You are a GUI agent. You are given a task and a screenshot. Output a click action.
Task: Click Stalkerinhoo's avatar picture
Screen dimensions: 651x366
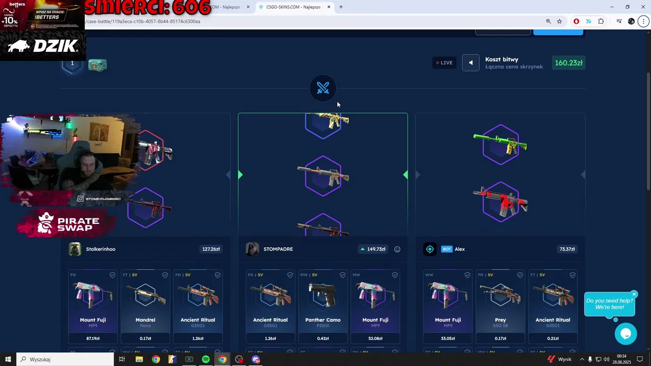[75, 249]
